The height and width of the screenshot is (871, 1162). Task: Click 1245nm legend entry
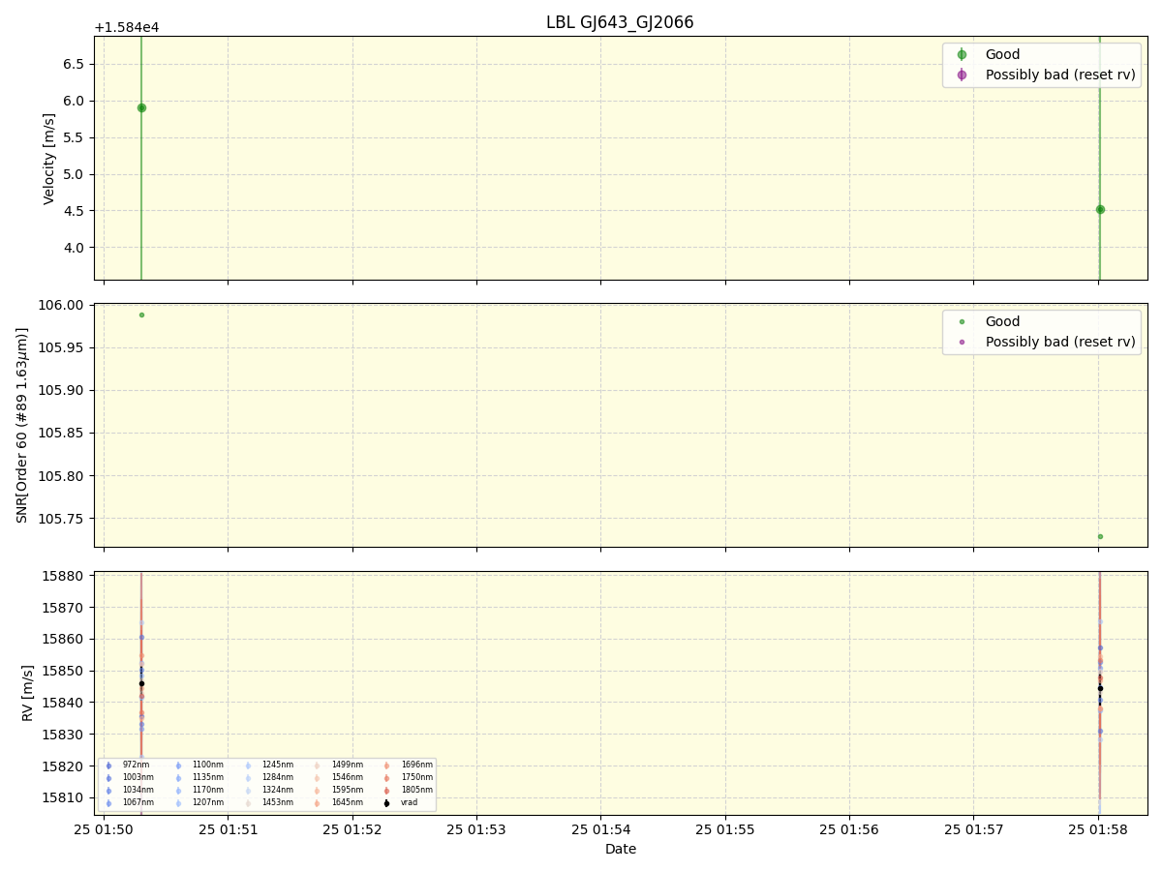point(267,765)
